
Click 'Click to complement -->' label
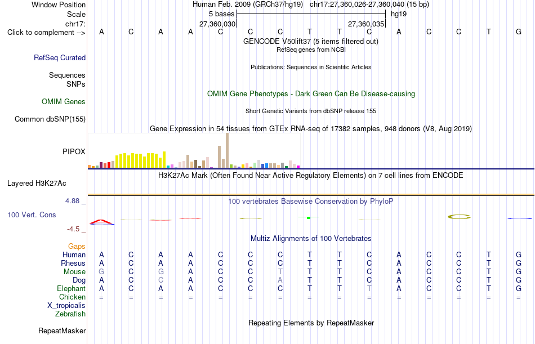[x=46, y=33]
